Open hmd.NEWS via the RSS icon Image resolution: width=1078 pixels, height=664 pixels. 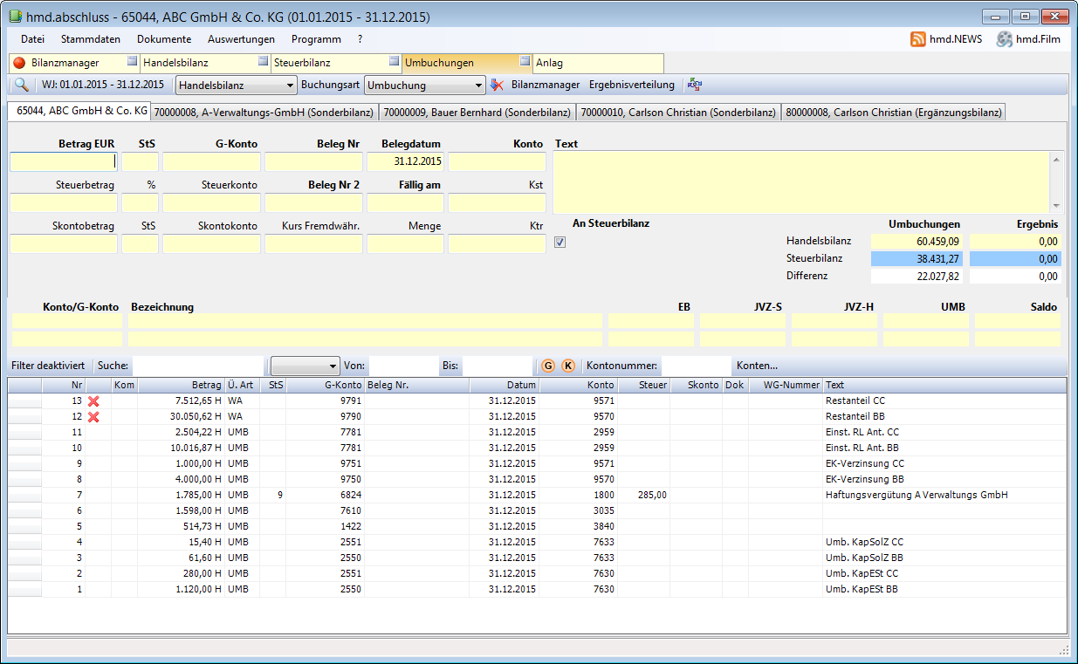coord(917,39)
